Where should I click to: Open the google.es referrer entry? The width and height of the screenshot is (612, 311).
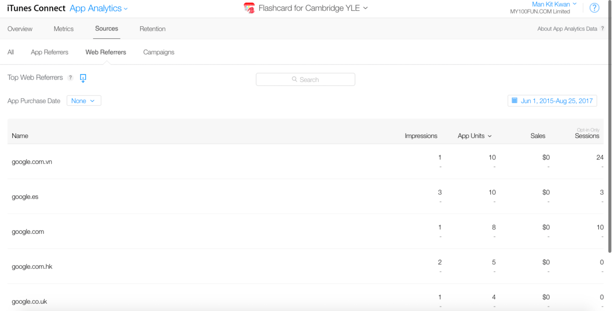click(25, 197)
